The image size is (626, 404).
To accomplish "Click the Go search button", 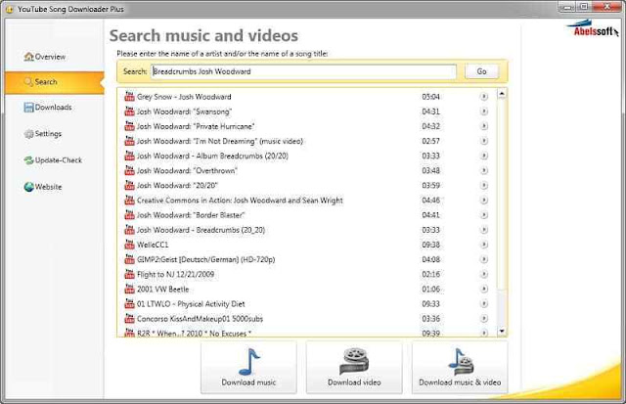I will 481,71.
